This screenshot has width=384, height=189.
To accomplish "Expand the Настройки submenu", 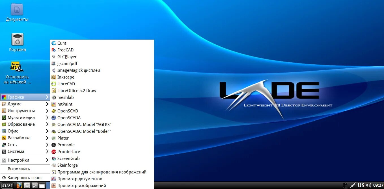I will (25, 160).
